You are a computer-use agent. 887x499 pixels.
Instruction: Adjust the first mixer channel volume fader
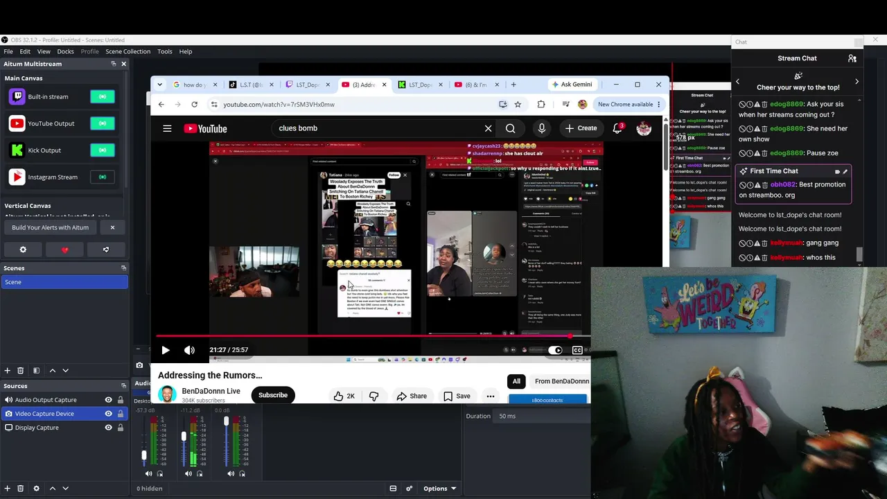[144, 455]
